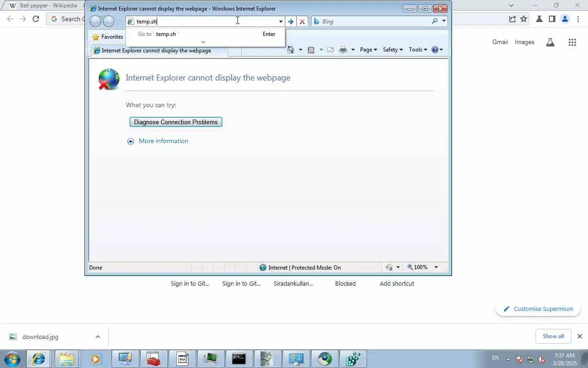Expand the Home button dropdown arrow
Image resolution: width=588 pixels, height=368 pixels.
300,50
